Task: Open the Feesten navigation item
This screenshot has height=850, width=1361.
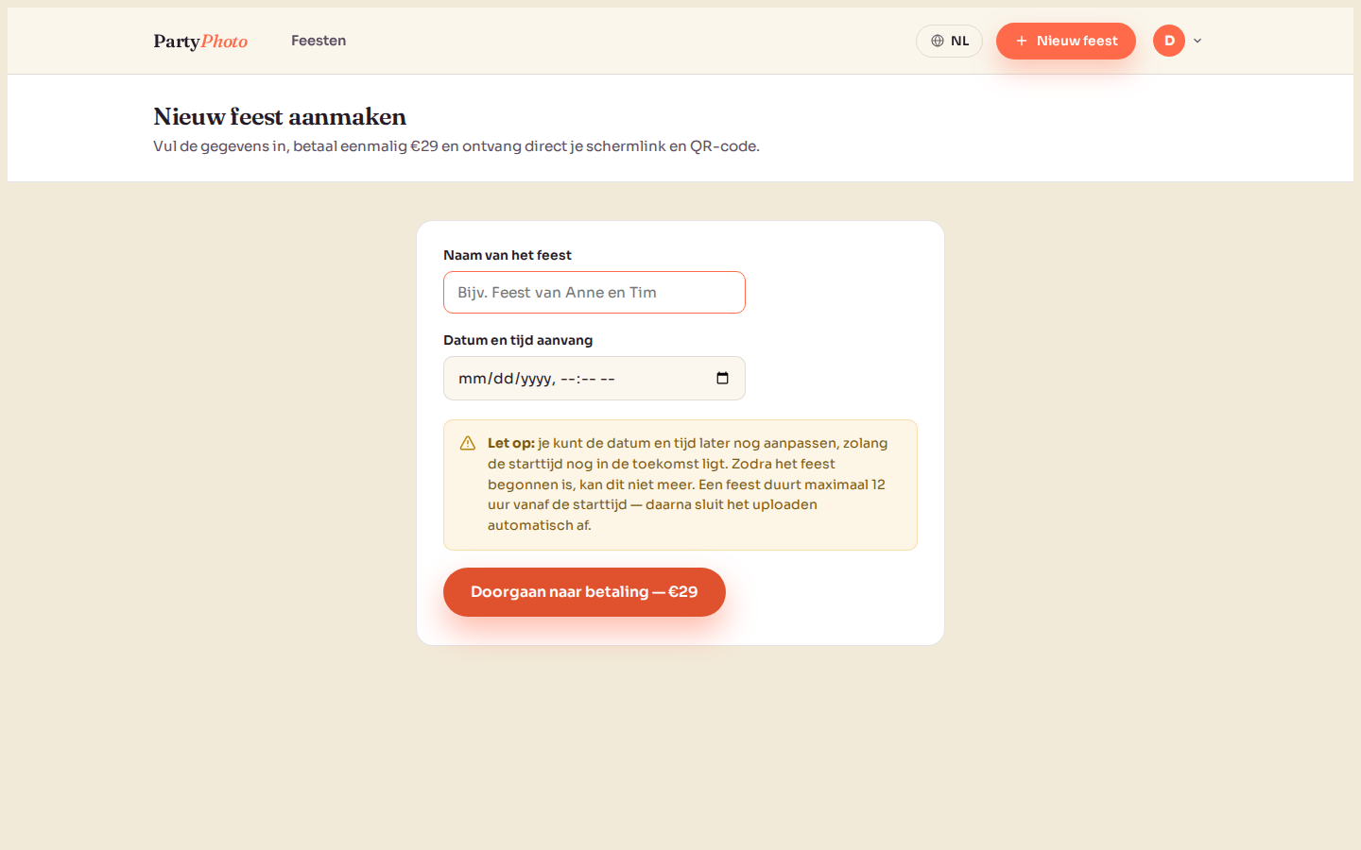Action: point(319,41)
